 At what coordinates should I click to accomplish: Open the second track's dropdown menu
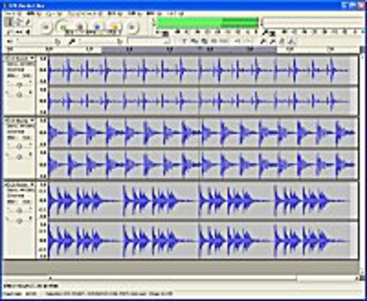tap(31, 120)
